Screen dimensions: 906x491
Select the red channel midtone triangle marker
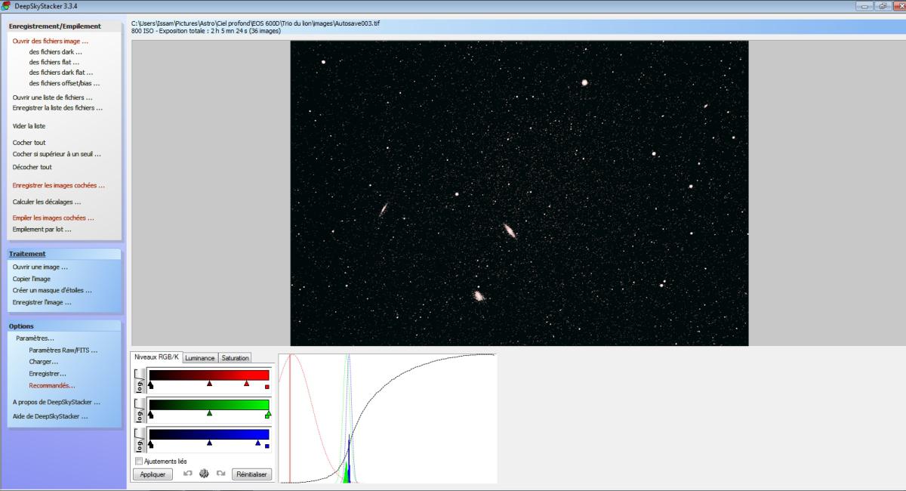(209, 384)
